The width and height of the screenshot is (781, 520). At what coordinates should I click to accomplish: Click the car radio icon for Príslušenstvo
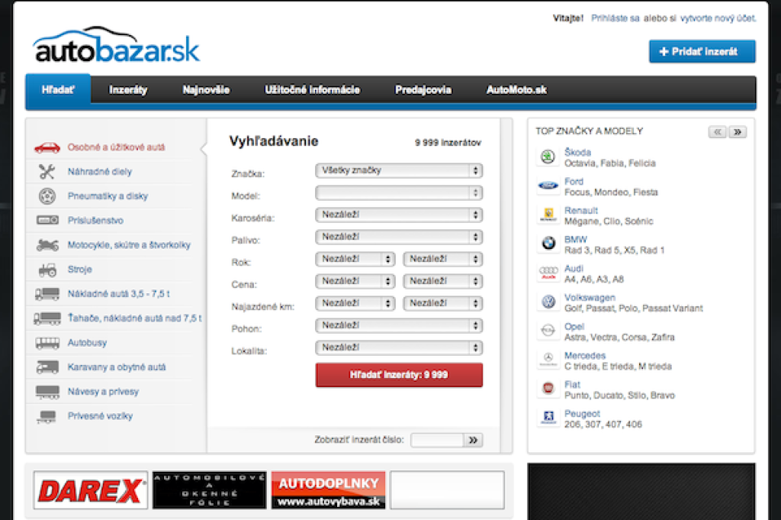47,220
